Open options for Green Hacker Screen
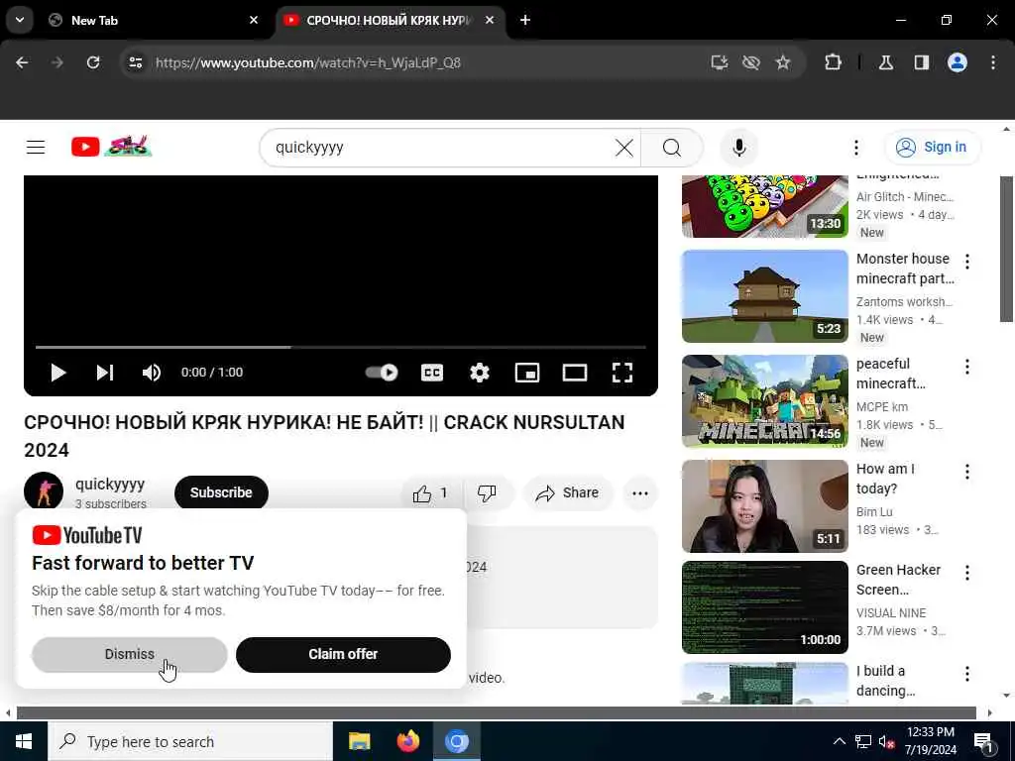This screenshot has width=1015, height=761. (x=967, y=573)
